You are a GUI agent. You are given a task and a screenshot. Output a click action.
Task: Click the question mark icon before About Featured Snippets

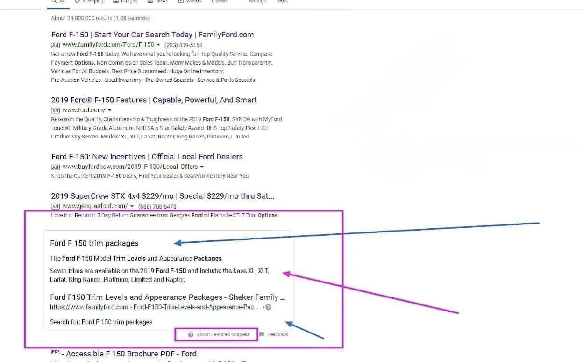click(x=191, y=334)
